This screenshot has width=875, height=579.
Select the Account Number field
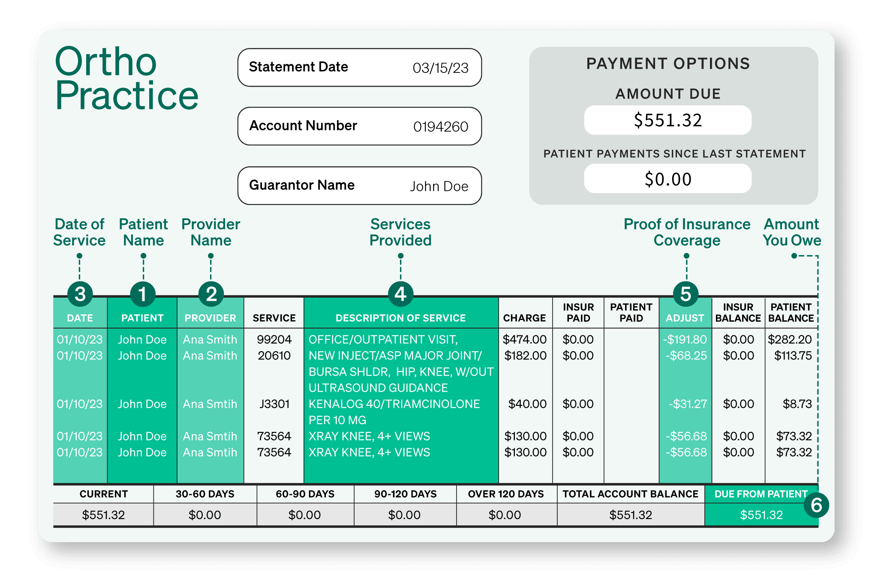359,126
